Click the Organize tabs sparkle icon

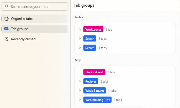[x=7, y=19]
